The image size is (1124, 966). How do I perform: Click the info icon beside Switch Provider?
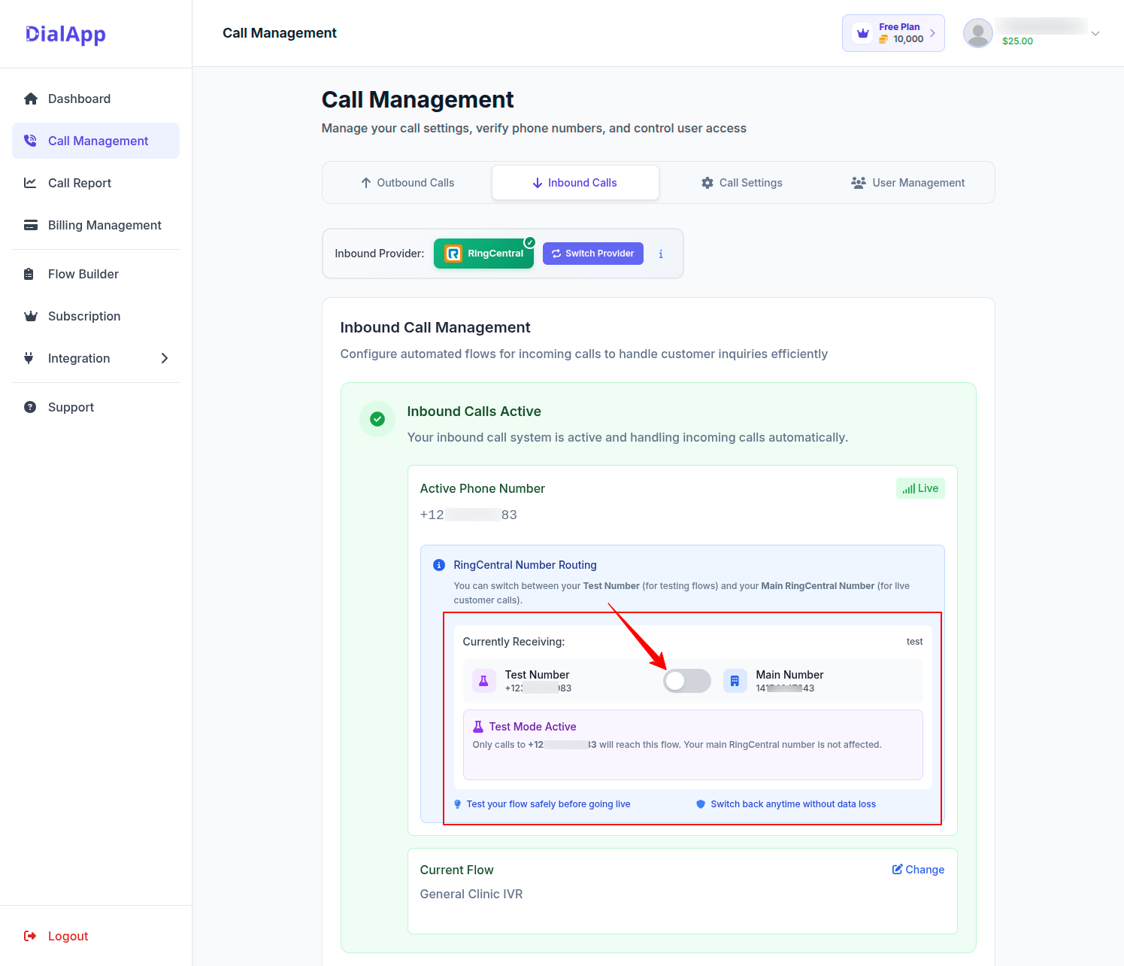tap(661, 254)
